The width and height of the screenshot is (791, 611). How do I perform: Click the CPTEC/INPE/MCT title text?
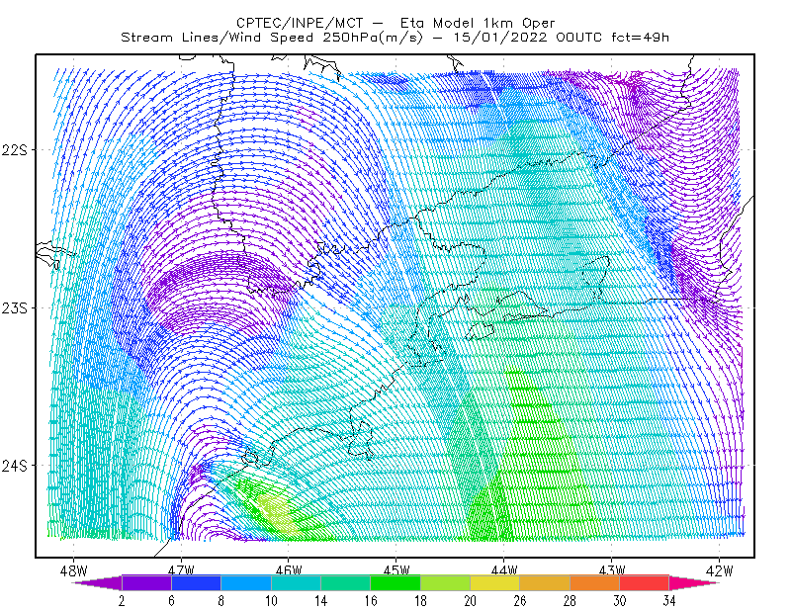(300, 23)
